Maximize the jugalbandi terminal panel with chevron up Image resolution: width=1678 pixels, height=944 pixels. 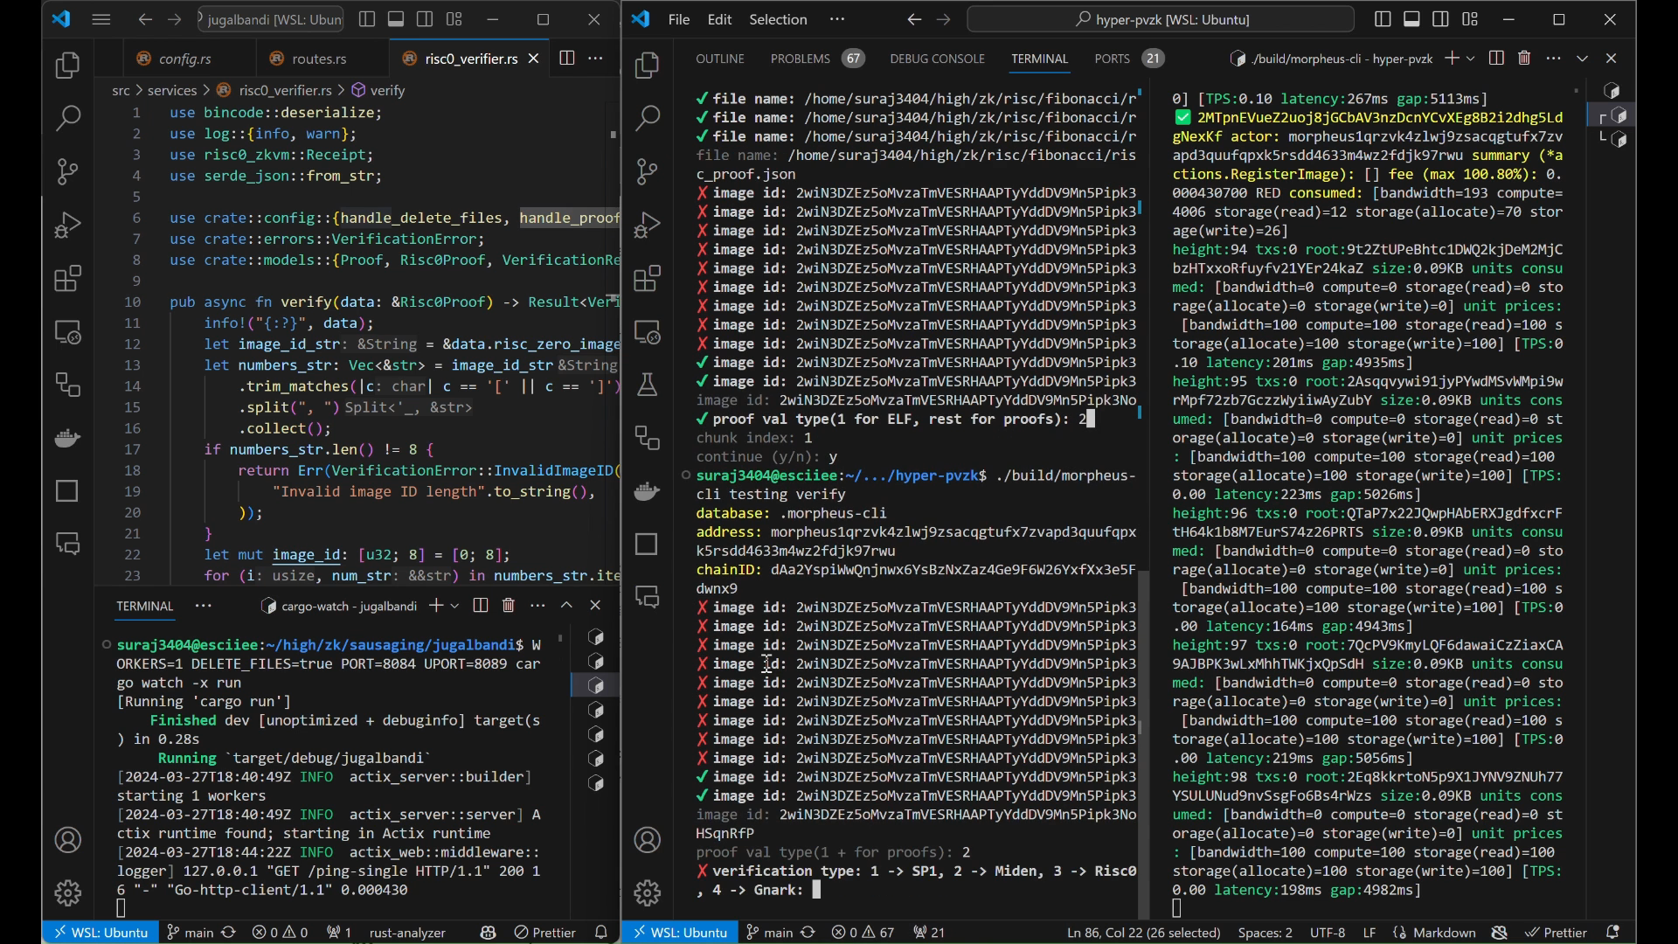click(566, 605)
